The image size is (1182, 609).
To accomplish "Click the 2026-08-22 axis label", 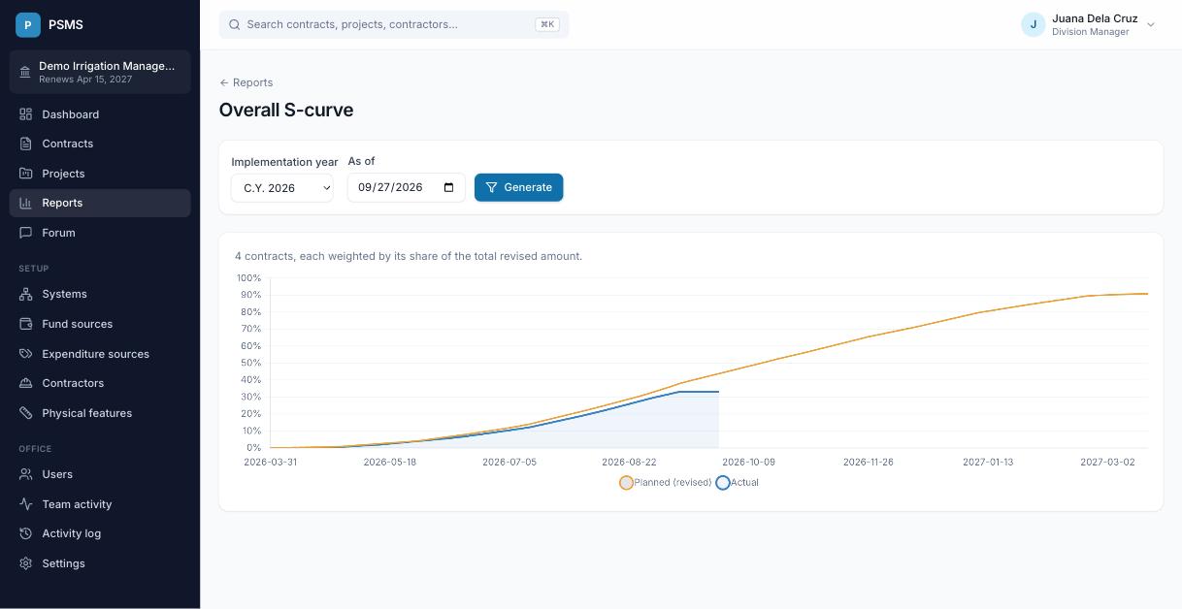I will (629, 463).
